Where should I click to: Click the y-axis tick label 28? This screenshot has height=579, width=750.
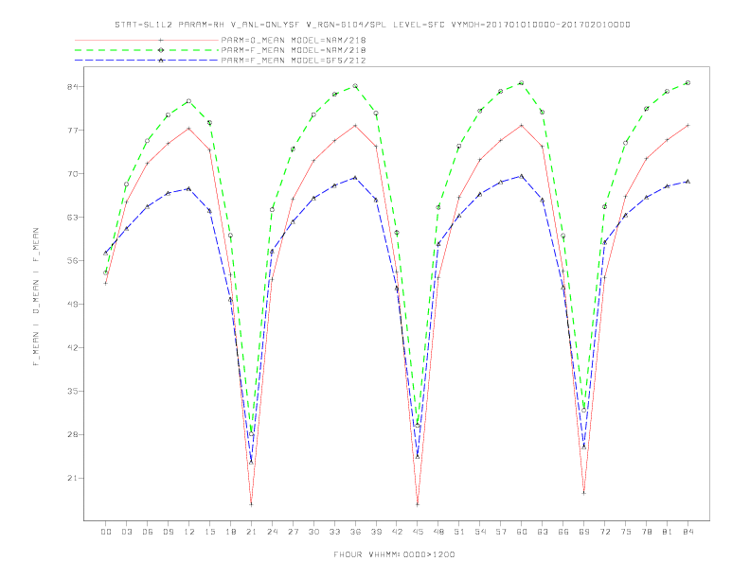pos(73,434)
